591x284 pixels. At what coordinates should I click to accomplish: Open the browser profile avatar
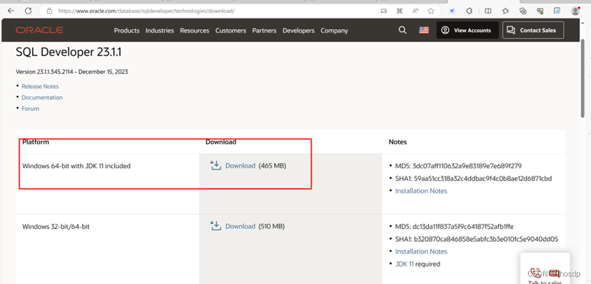(x=575, y=11)
